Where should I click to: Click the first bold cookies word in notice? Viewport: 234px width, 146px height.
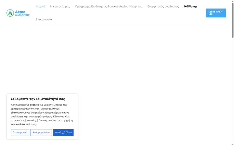34,105
